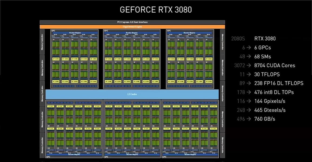Click Raster Engine bar in top-left GPC
This screenshot has height=162, width=312.
(75, 33)
